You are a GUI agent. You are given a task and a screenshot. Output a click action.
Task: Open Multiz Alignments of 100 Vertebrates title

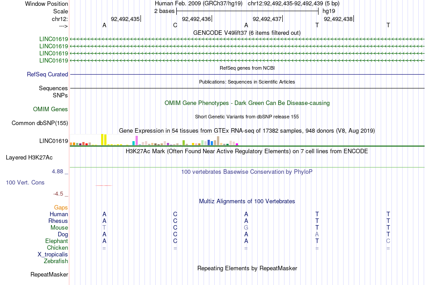pos(247,201)
